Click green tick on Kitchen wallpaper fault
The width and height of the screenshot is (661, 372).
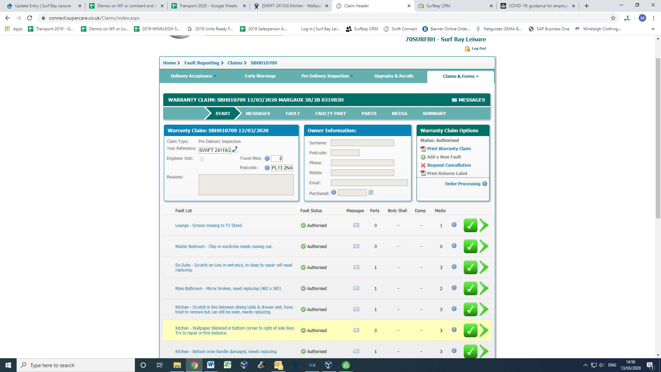470,330
